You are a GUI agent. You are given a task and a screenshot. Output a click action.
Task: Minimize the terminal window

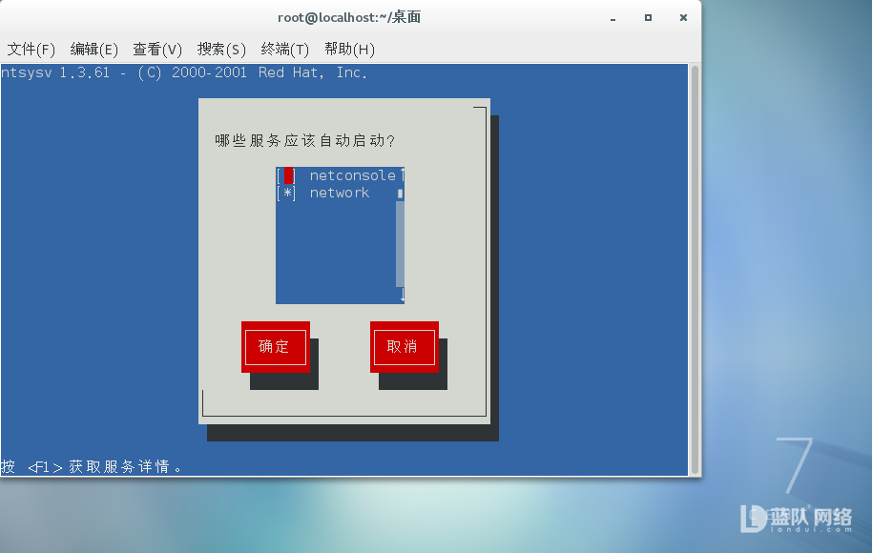(x=612, y=18)
